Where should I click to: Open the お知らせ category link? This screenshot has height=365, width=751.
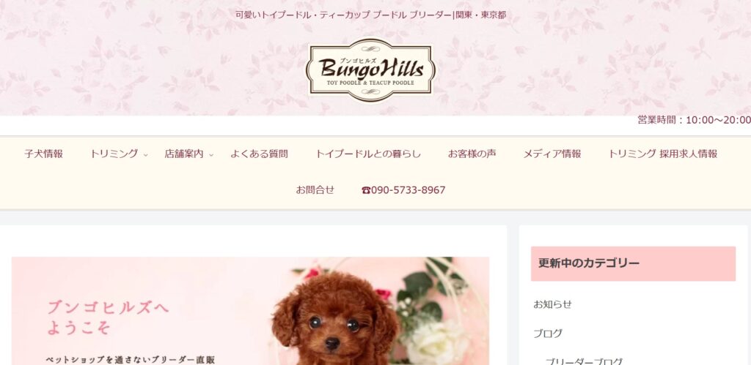[552, 304]
